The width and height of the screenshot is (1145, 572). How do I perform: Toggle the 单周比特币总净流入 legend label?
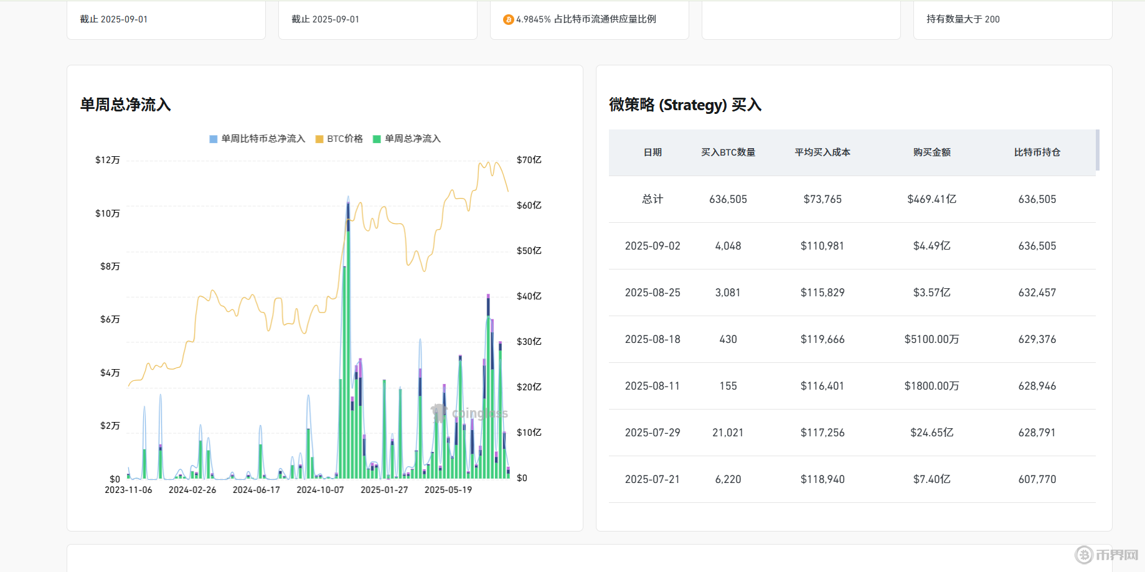coord(263,139)
